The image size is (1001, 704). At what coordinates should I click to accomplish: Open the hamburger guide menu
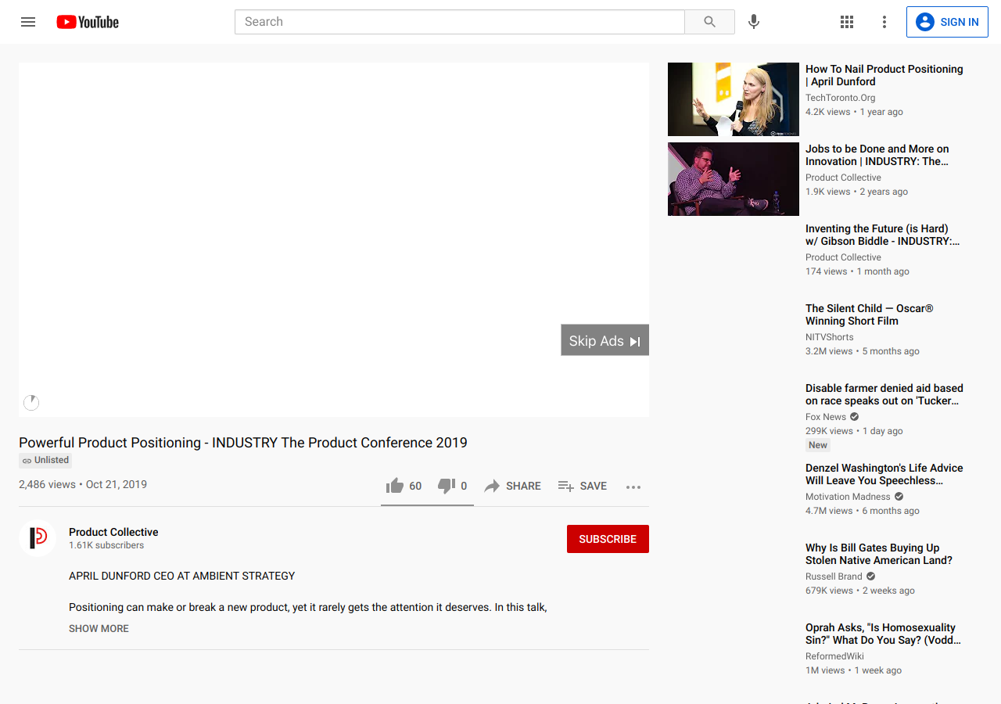[28, 22]
